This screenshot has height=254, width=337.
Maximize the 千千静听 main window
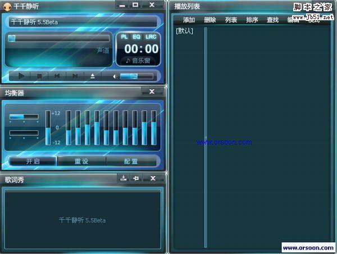[135, 5]
